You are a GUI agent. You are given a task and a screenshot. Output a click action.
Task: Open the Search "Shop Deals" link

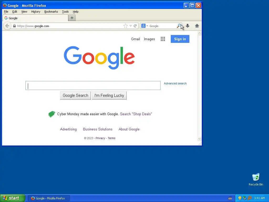(x=136, y=114)
